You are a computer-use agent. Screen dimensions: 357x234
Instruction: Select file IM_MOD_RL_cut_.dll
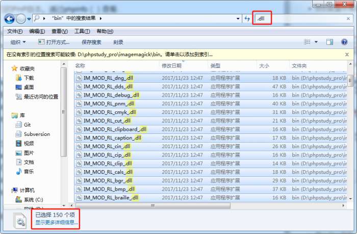210,121
